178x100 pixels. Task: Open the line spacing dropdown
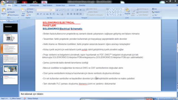click(84, 10)
